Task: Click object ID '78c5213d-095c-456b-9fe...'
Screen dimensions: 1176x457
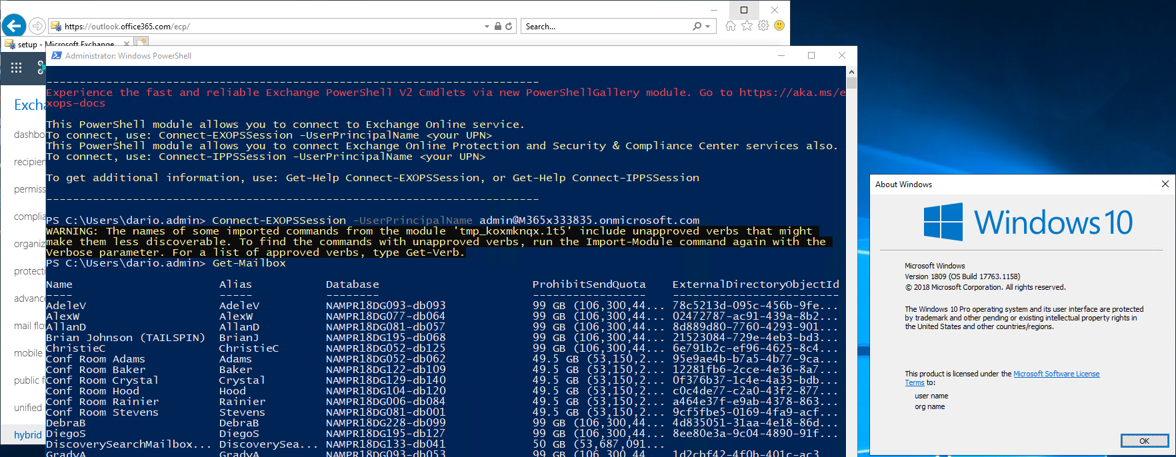Action: coord(755,306)
